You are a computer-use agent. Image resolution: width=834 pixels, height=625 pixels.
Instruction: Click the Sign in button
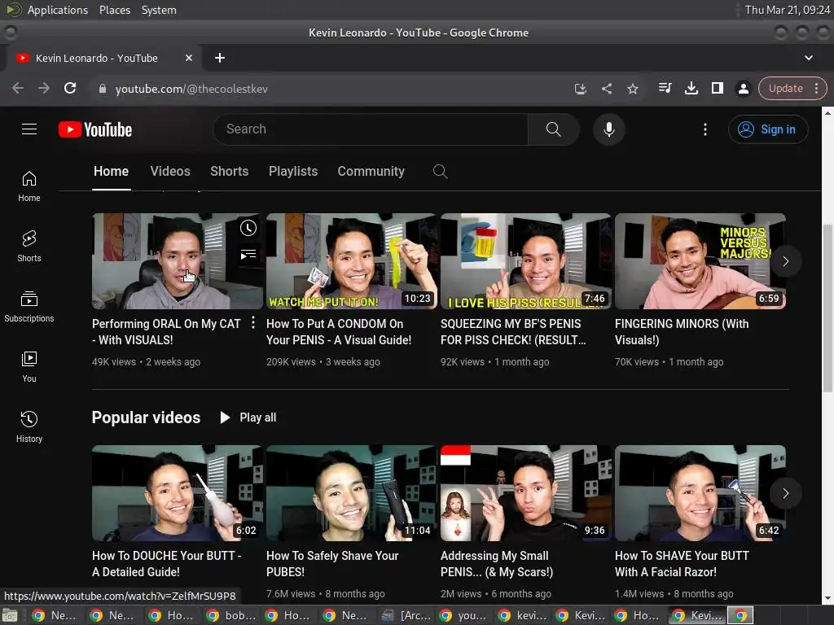tap(768, 129)
